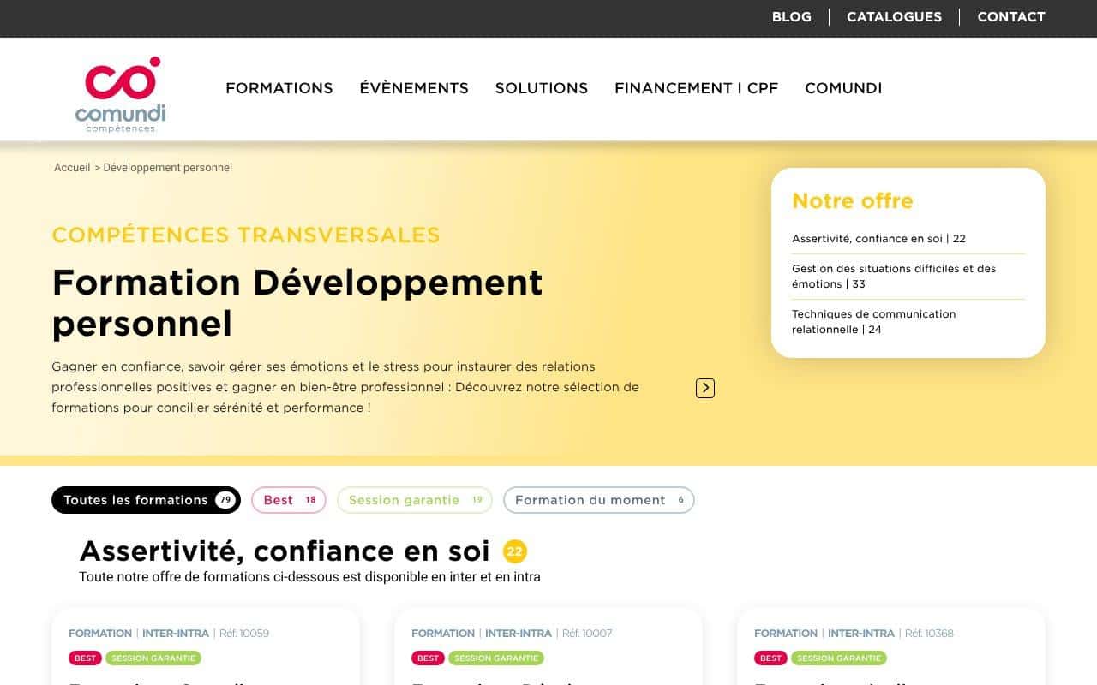1097x685 pixels.
Task: Click the Développement personnel breadcrumb
Action: tap(168, 168)
